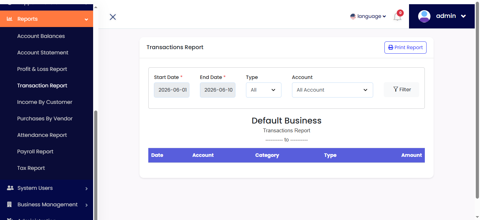Click the Category column header
480x220 pixels.
[x=267, y=155]
